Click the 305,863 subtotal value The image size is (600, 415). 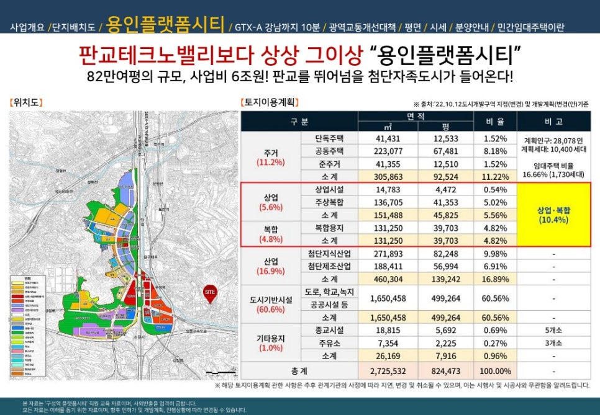click(388, 177)
